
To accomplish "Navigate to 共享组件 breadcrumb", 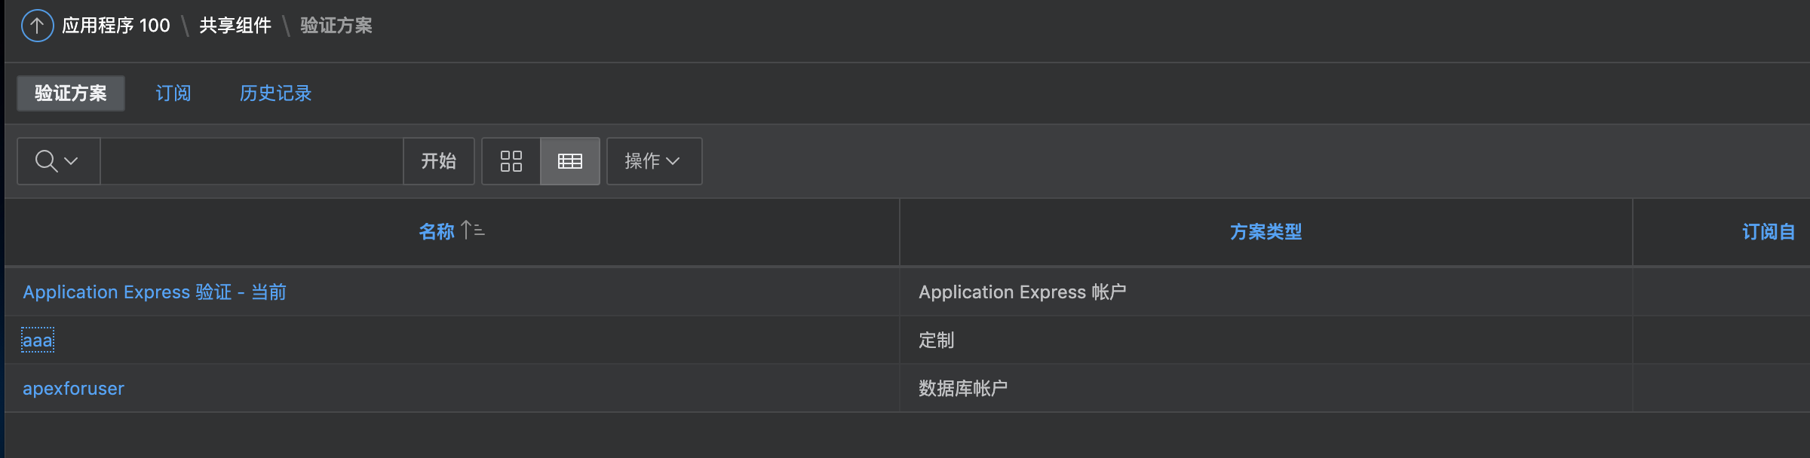I will tap(235, 26).
